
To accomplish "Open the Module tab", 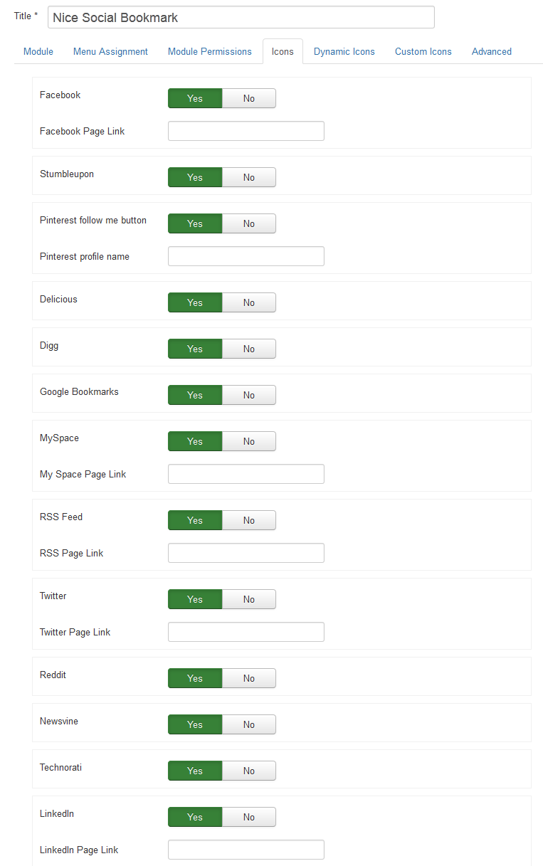I will point(38,51).
